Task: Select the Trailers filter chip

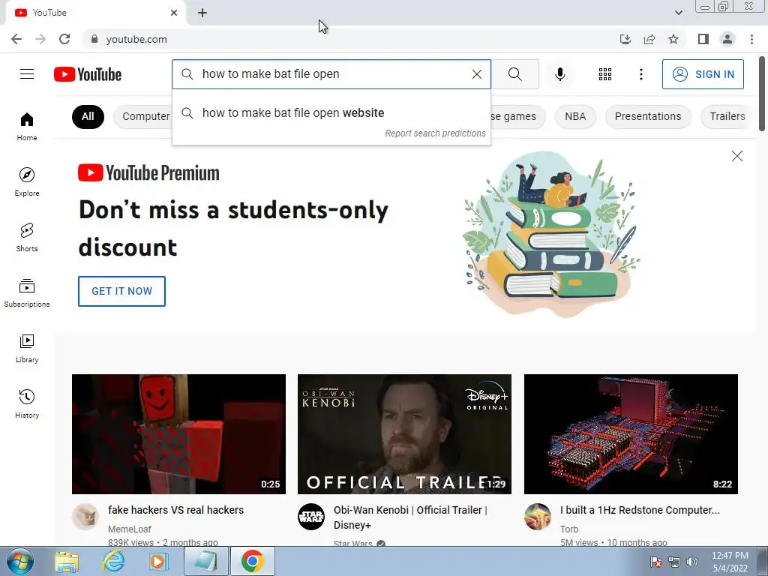Action: 727,116
